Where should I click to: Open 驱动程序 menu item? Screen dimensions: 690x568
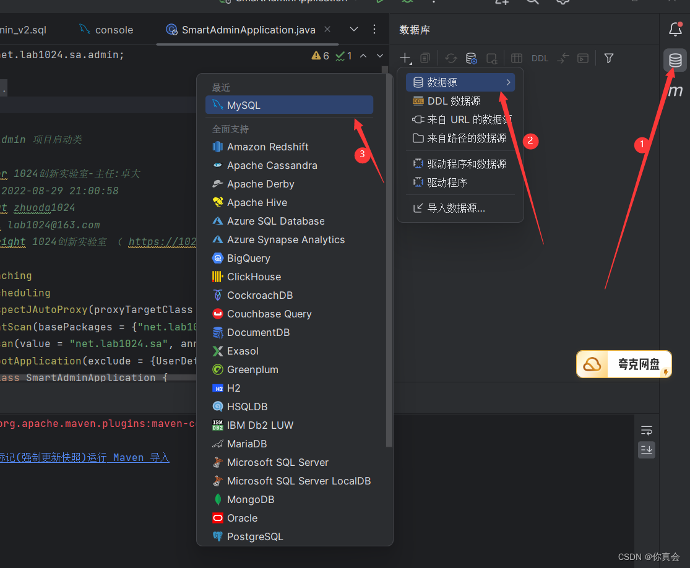460,182
